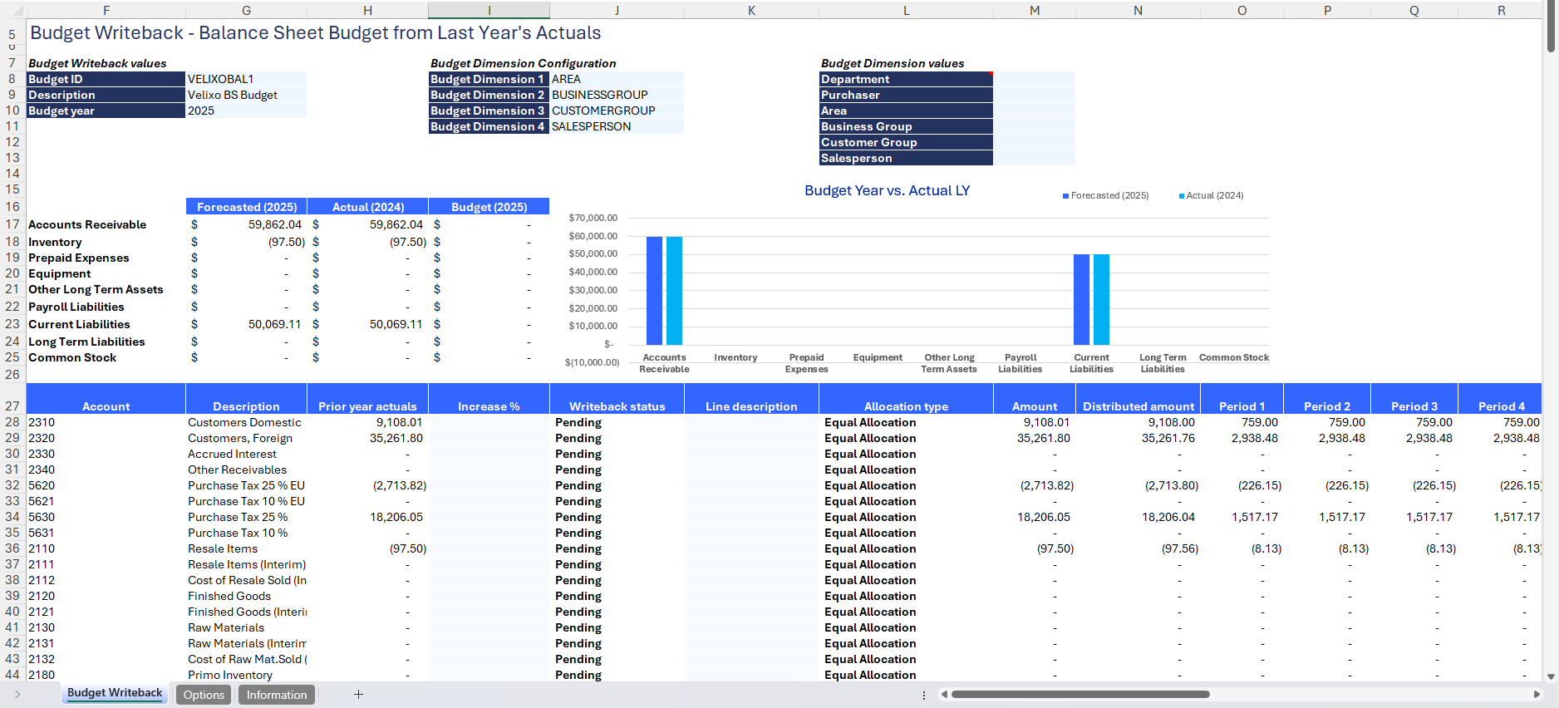Click the Budget ID value VELIXOBAL1
Image resolution: width=1559 pixels, height=708 pixels.
click(246, 79)
